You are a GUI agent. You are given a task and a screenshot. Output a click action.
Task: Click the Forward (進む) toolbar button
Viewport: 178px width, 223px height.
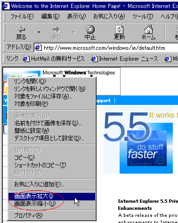(56, 33)
